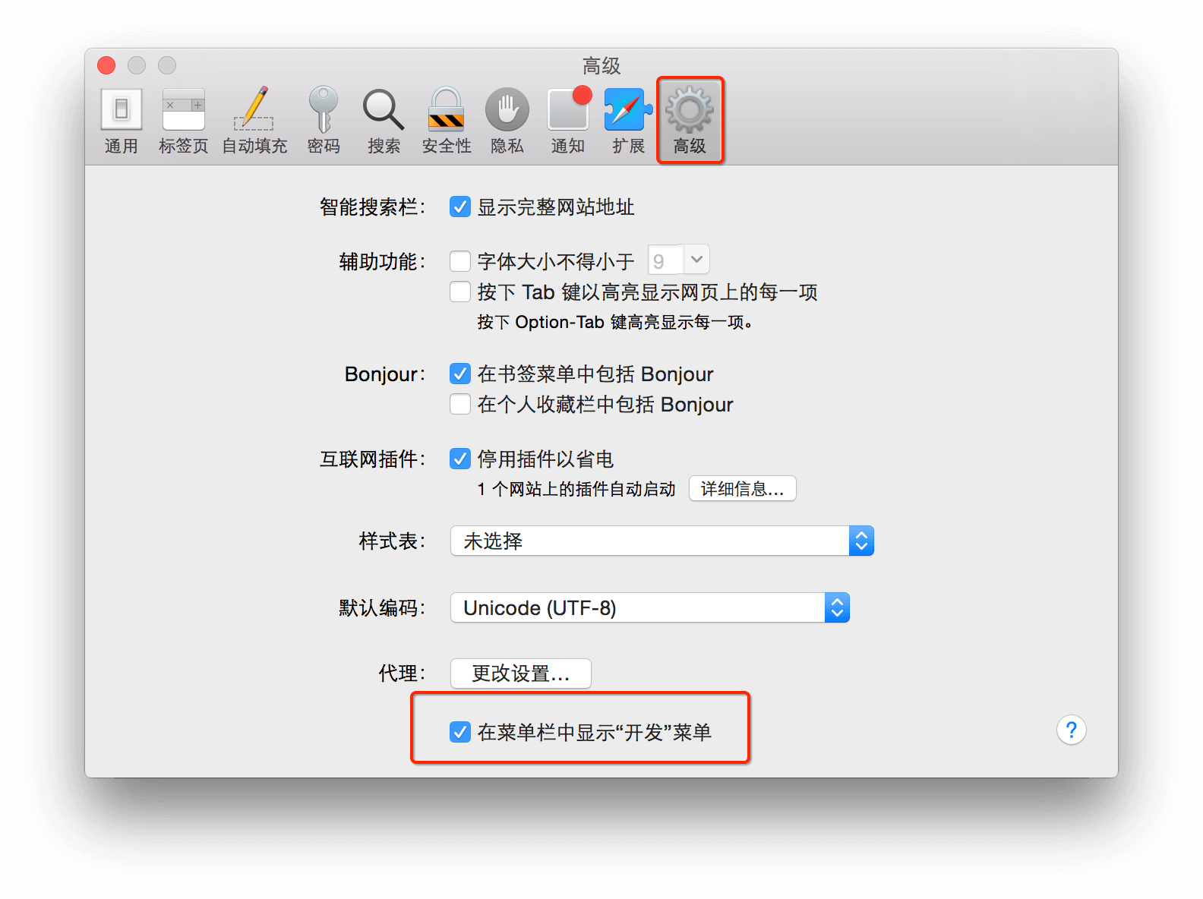This screenshot has width=1203, height=899.
Task: Expand the minimum font size dropdown
Action: 696,260
